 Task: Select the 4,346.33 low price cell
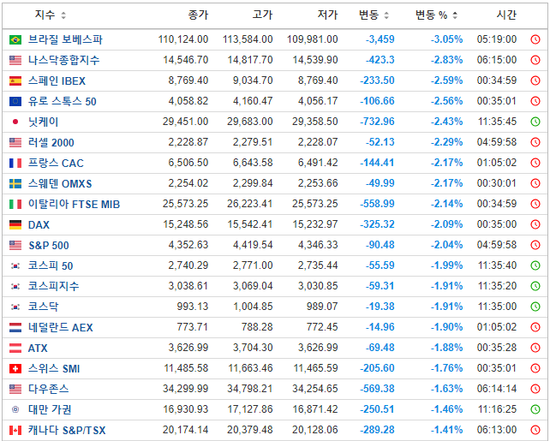318,245
